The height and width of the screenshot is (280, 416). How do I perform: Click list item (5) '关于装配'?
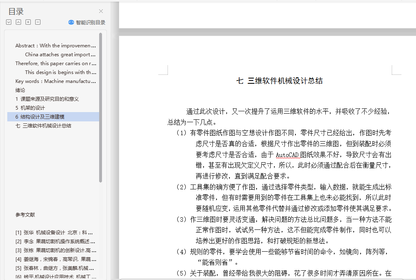tap(284, 274)
